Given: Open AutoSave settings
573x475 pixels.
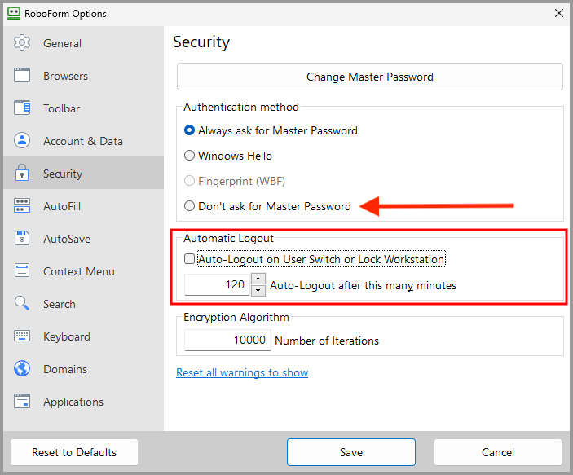Looking at the screenshot, I should point(84,238).
